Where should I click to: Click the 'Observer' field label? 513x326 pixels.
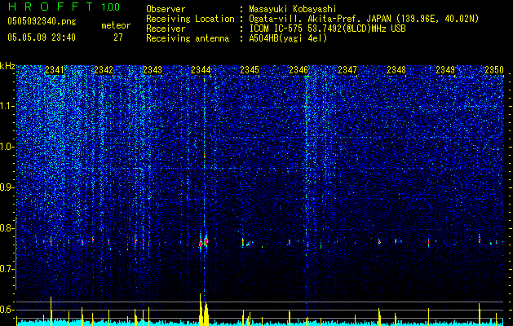click(x=166, y=9)
